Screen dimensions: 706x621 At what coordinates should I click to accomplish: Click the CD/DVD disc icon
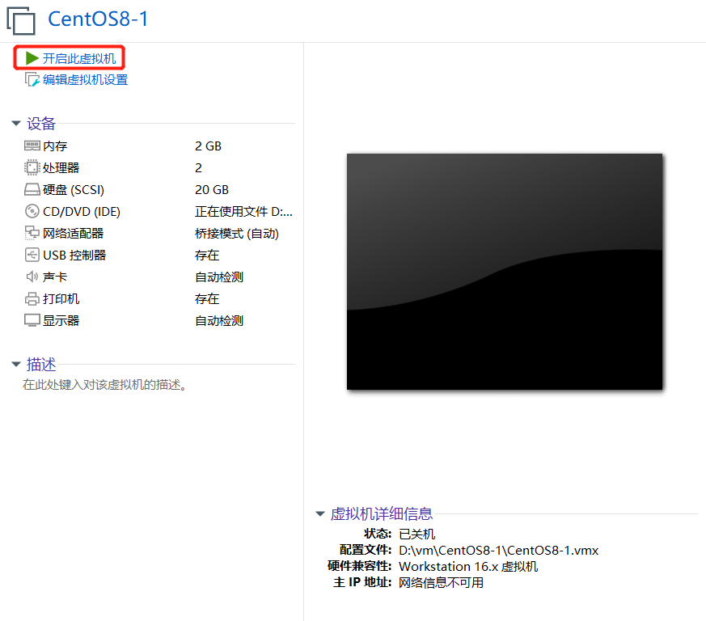(x=32, y=211)
